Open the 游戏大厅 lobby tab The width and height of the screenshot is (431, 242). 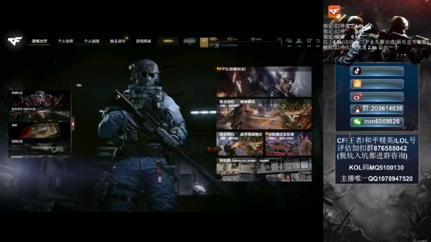click(39, 41)
